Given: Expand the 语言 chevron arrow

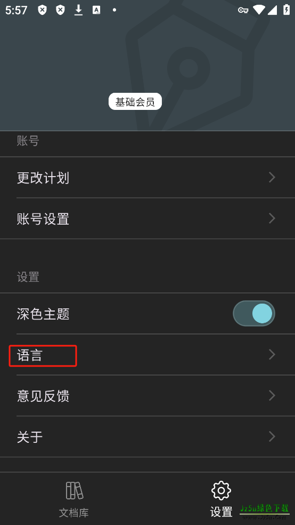Looking at the screenshot, I should pos(272,355).
